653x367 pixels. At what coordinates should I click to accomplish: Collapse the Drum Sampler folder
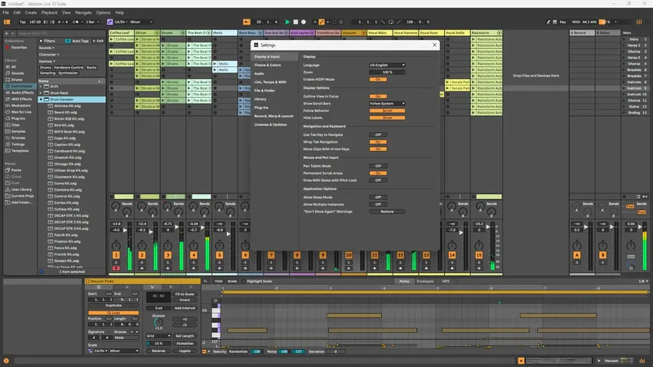point(42,99)
